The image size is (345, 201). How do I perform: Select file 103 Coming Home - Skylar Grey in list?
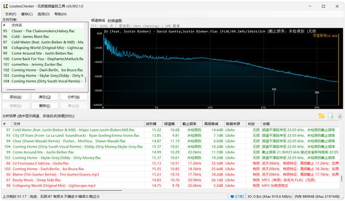(x=43, y=76)
